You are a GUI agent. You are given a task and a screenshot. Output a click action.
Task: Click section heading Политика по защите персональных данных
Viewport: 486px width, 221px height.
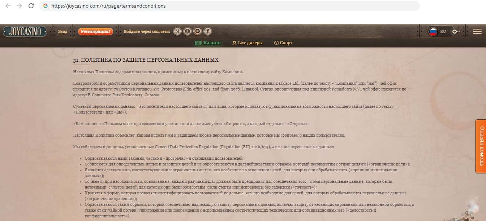tap(146, 60)
